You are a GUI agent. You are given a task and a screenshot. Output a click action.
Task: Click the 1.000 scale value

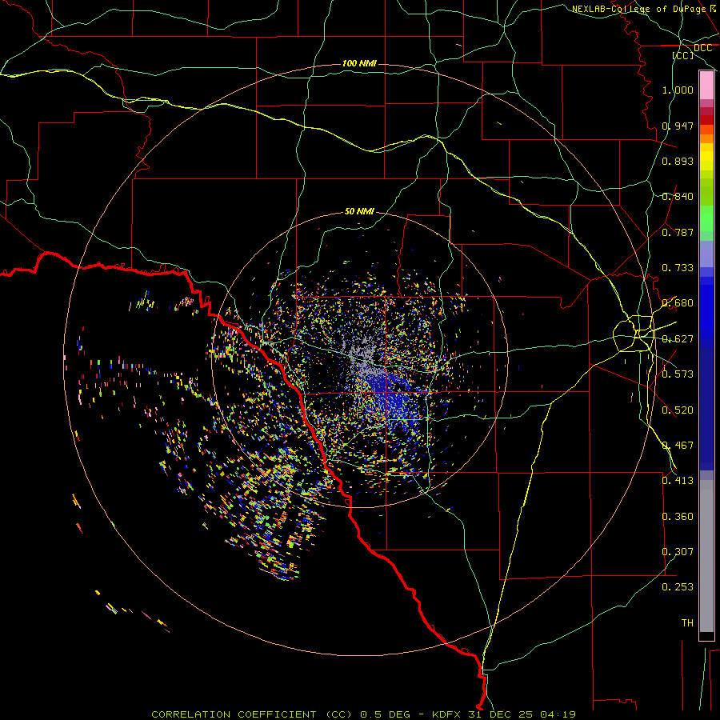[678, 90]
